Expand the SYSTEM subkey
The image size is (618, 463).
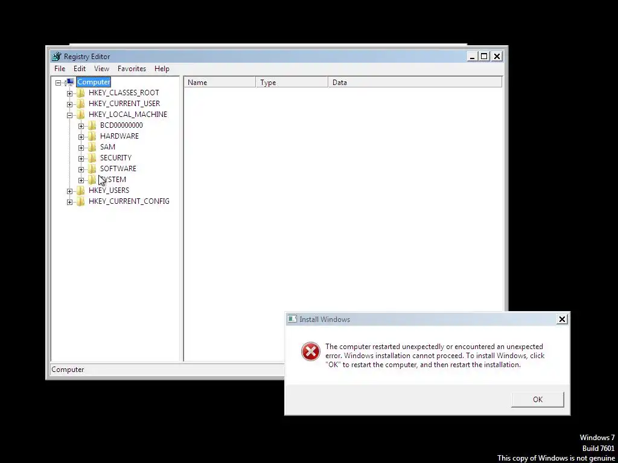coord(81,180)
